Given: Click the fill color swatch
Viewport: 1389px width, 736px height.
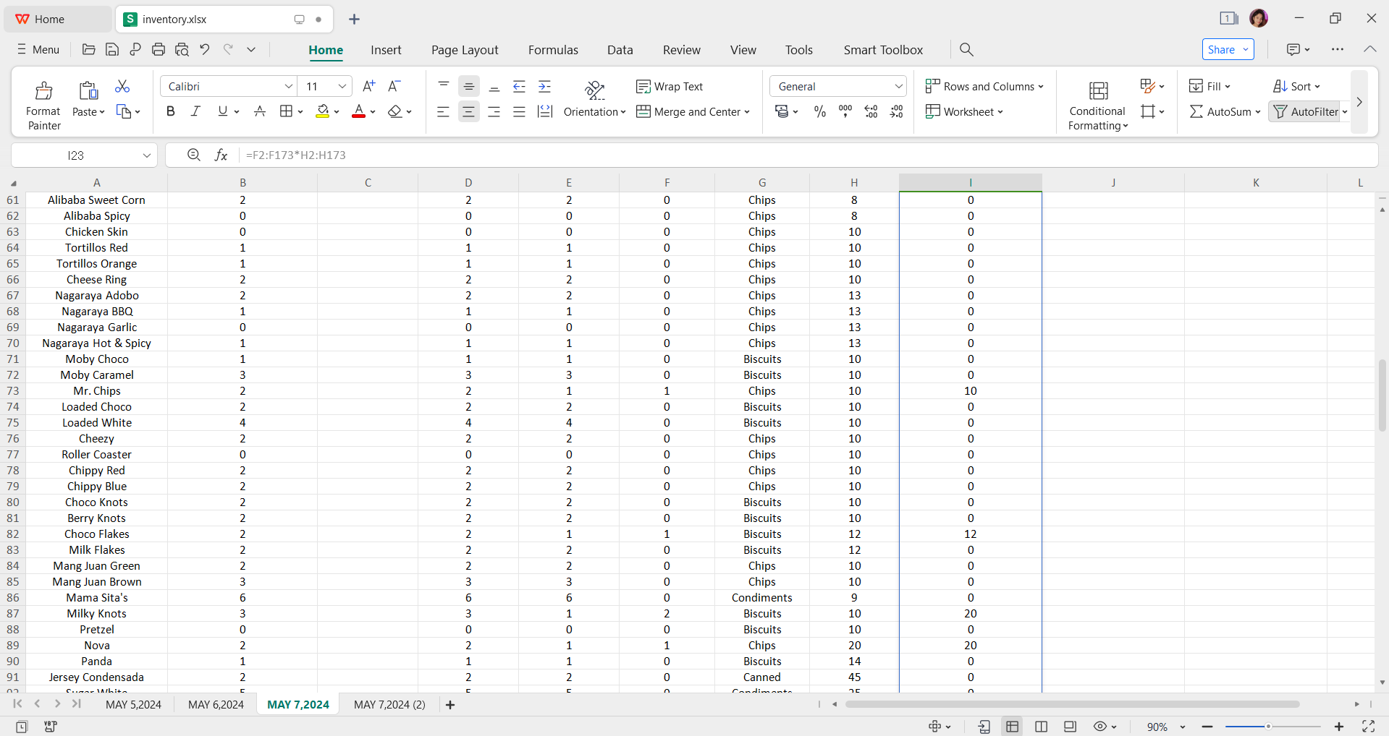Looking at the screenshot, I should click(x=323, y=111).
